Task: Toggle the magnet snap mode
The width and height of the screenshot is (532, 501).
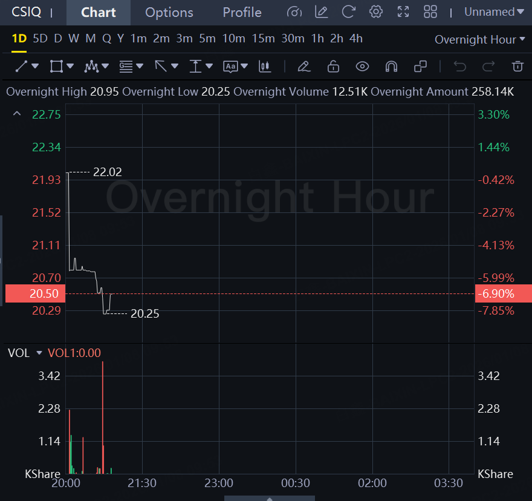Action: click(x=391, y=66)
